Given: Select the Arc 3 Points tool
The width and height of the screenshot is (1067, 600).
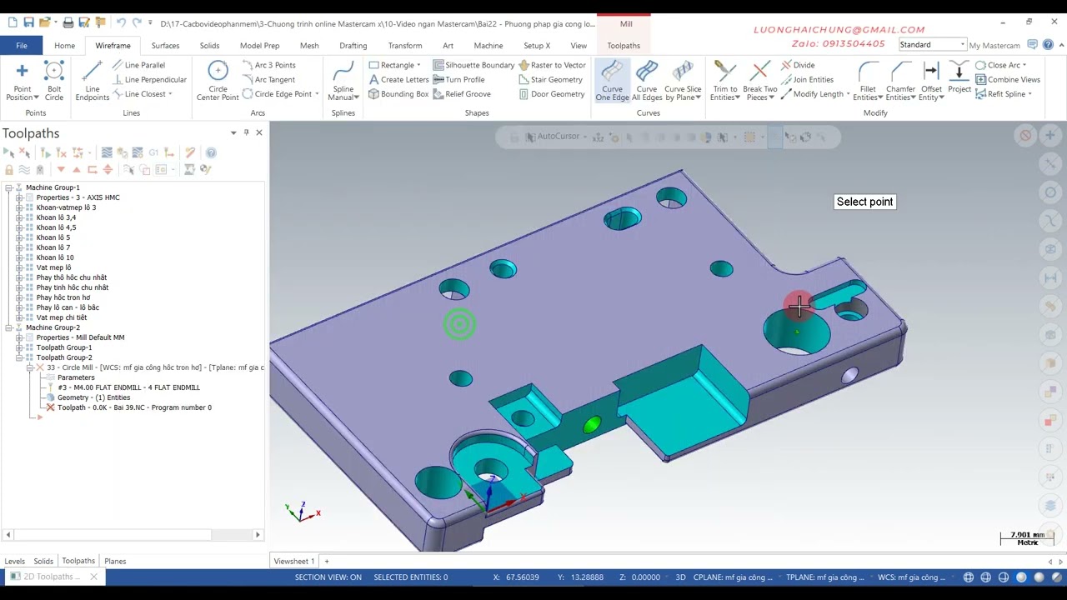Looking at the screenshot, I should [x=268, y=65].
